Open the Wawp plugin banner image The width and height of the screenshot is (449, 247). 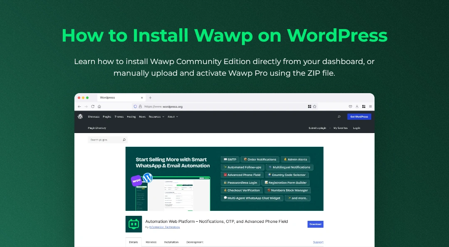[x=224, y=179]
